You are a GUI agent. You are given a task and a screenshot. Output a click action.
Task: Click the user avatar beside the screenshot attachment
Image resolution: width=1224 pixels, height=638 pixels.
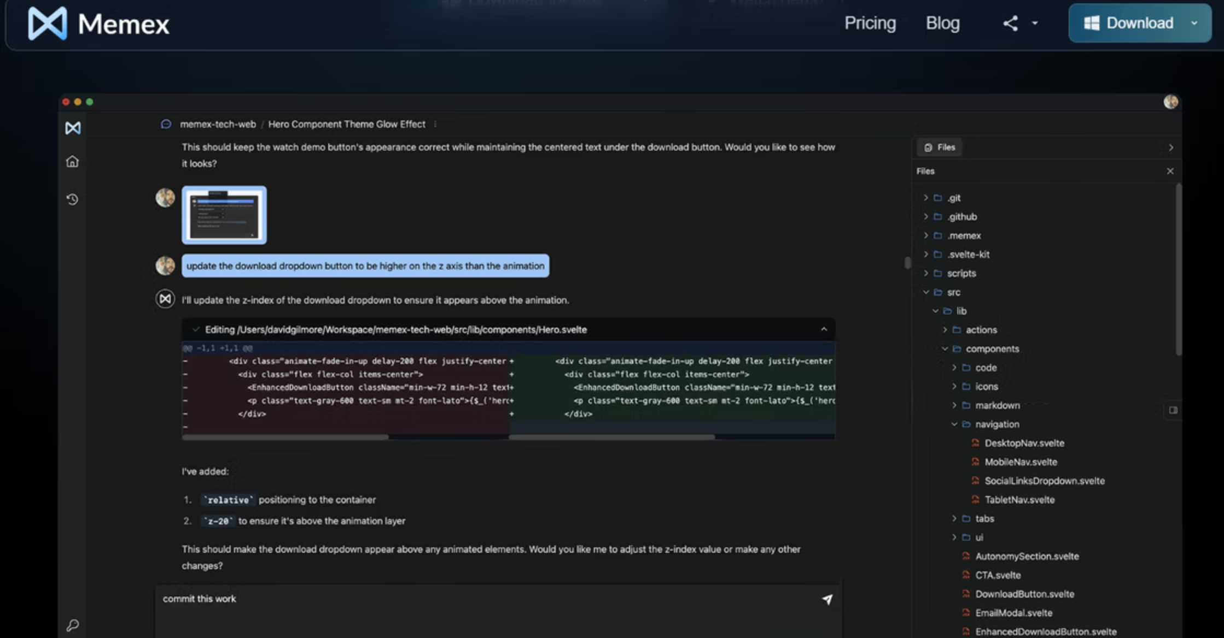click(165, 198)
